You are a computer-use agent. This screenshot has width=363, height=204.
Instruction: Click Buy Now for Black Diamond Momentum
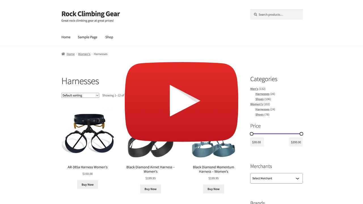[214, 189]
